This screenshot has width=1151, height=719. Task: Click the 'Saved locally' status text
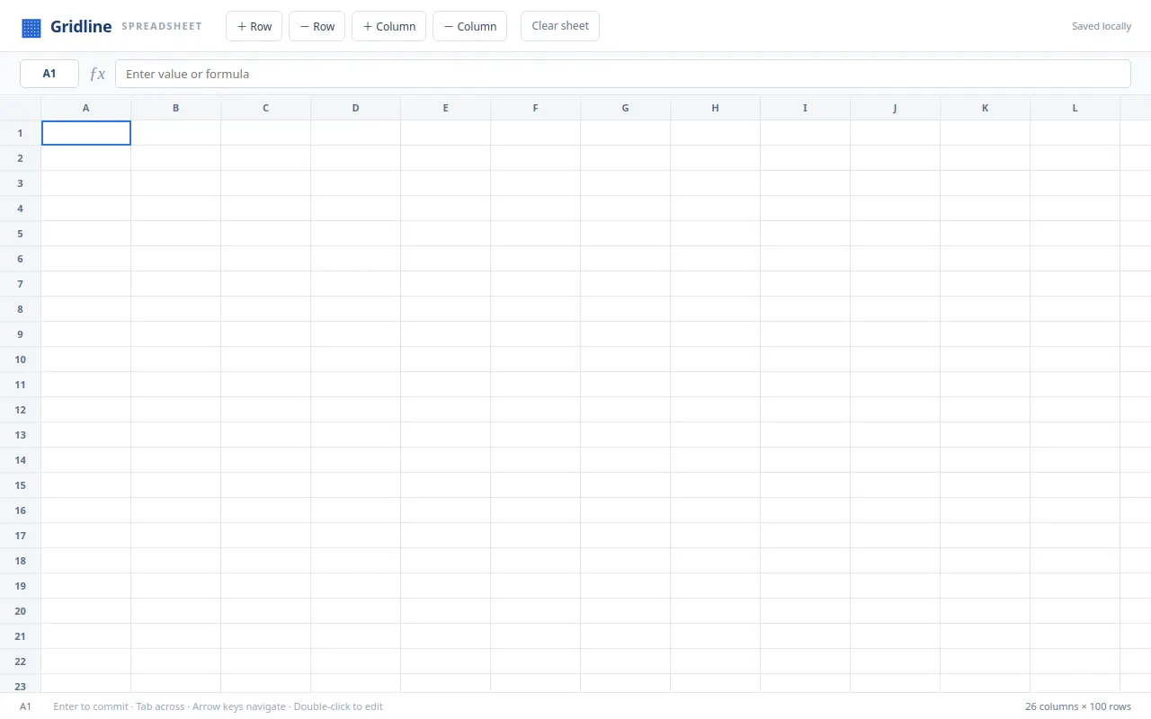click(1102, 26)
